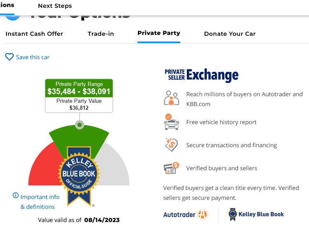Click the Save this car link
The height and width of the screenshot is (229, 309).
tap(33, 57)
